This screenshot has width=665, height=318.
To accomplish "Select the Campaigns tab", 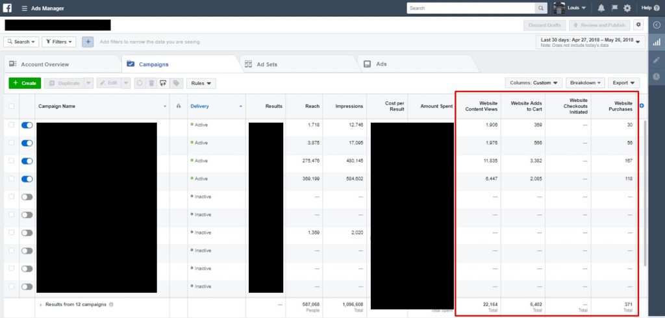I will point(180,64).
